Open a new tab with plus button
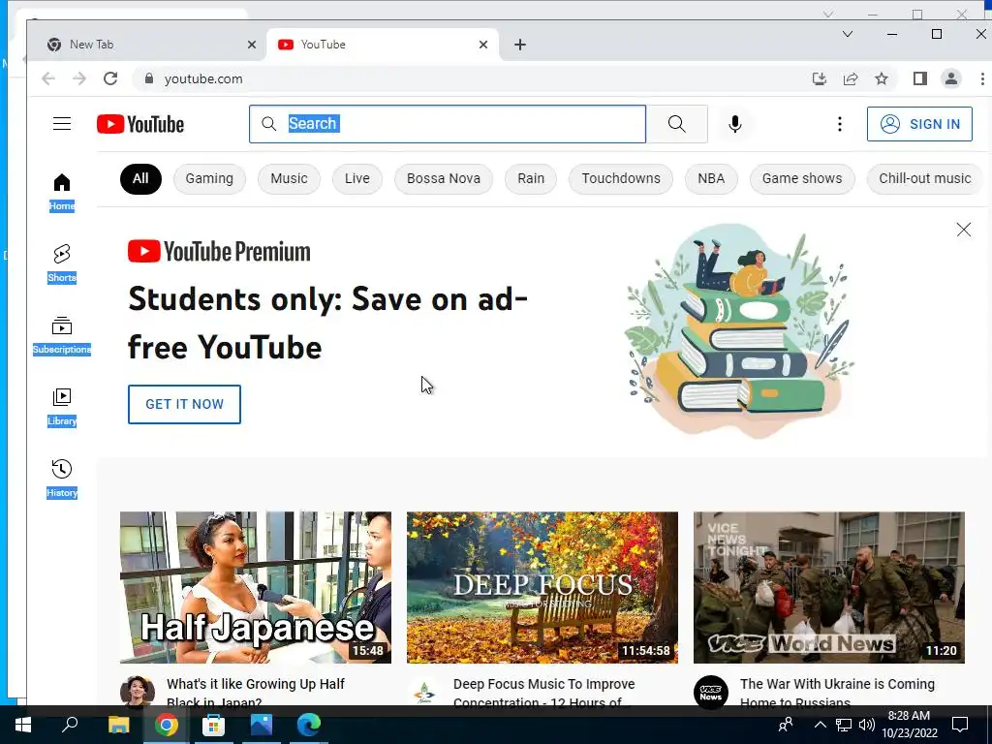The width and height of the screenshot is (992, 744). tap(520, 45)
